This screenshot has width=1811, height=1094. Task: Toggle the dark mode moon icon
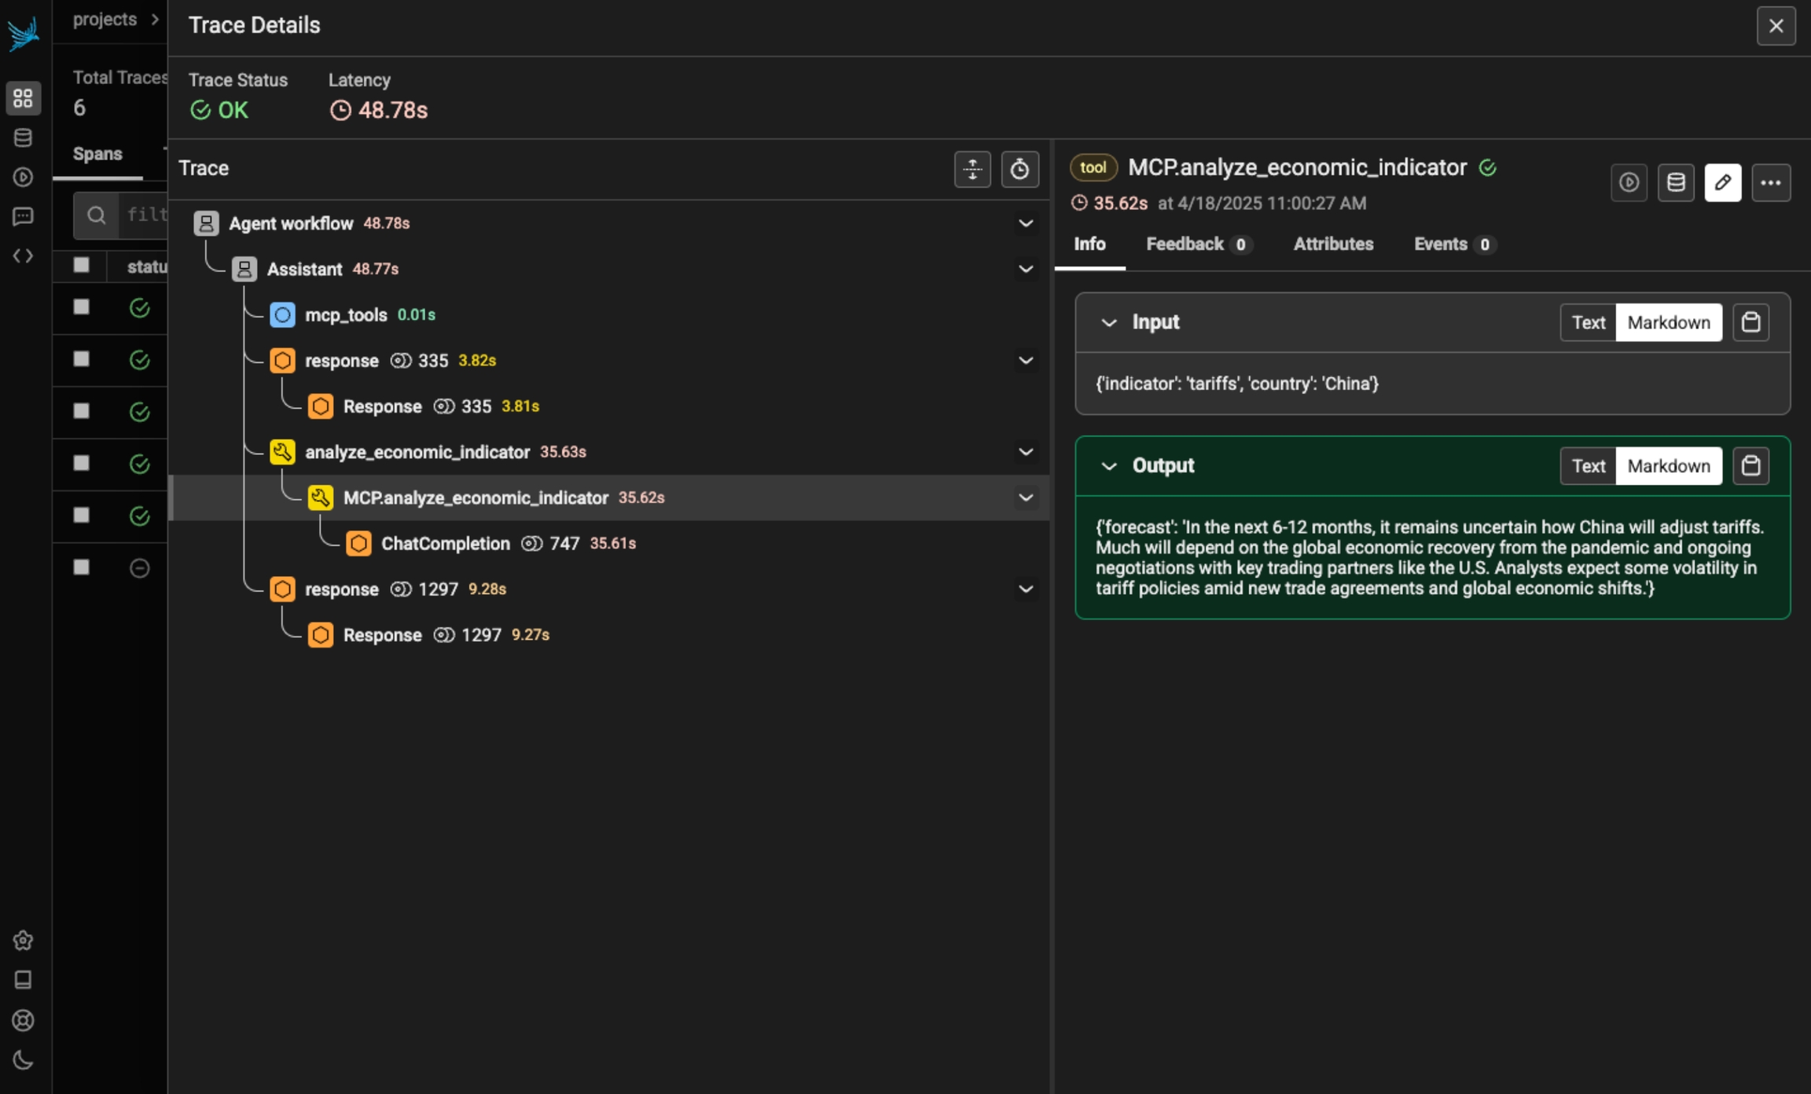pyautogui.click(x=23, y=1059)
